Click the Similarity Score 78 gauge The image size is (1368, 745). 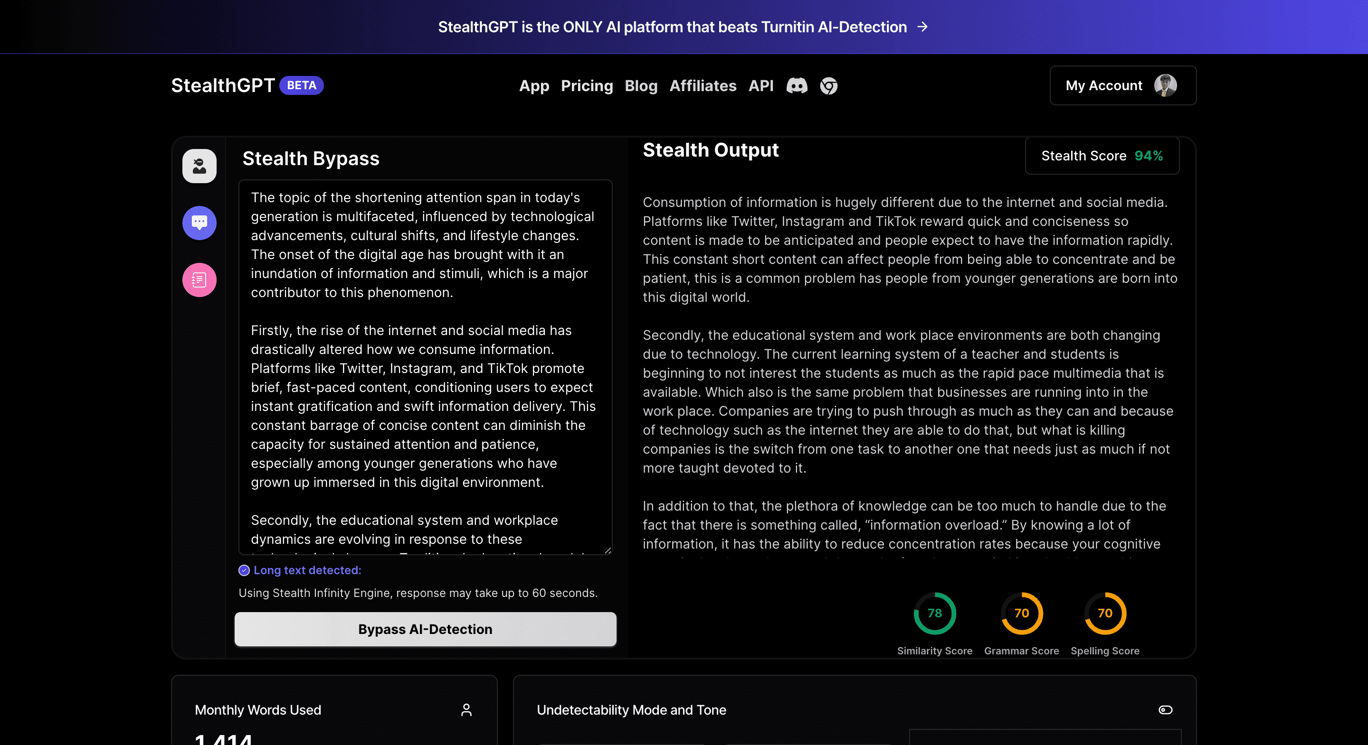tap(935, 614)
